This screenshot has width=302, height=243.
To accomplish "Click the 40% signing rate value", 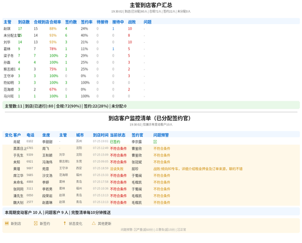I will click(85, 36).
